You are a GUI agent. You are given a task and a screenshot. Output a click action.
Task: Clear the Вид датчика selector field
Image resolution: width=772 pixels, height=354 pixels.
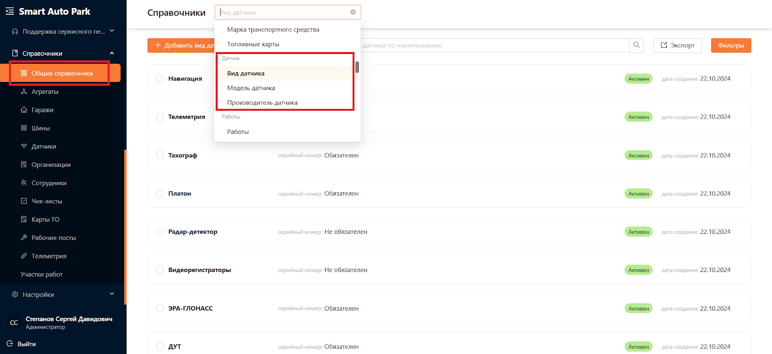(353, 12)
